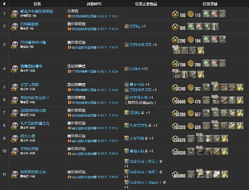The width and height of the screenshot is (249, 190).
Task: Click the green earring item icon in row 8
Action: pos(126,125)
